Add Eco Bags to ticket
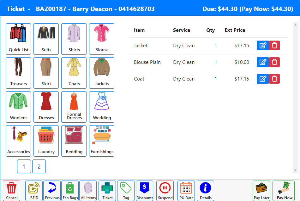The image size is (300, 201). [x=70, y=191]
